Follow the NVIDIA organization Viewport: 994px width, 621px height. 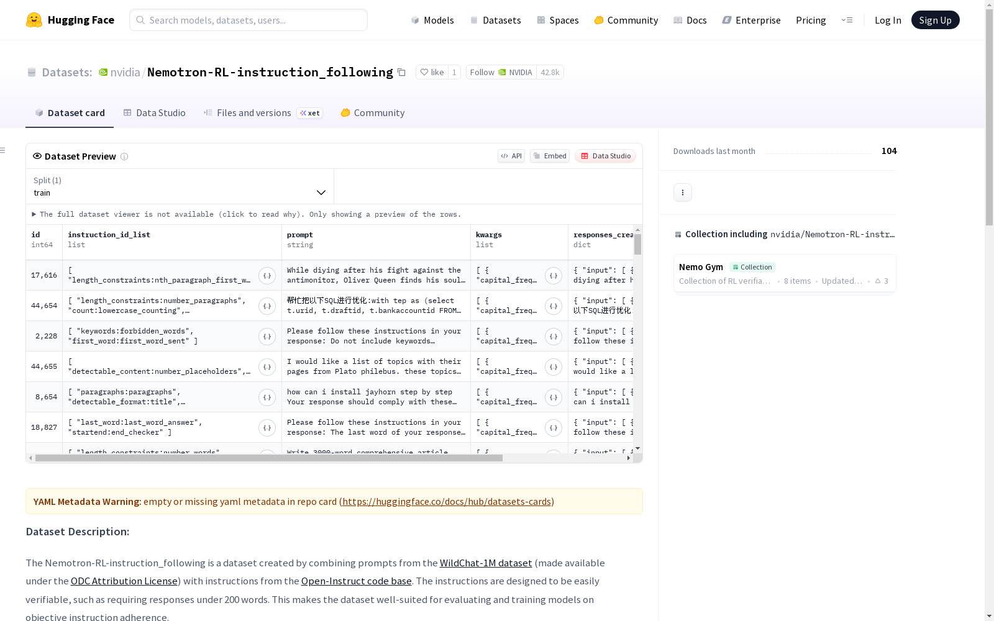click(501, 72)
